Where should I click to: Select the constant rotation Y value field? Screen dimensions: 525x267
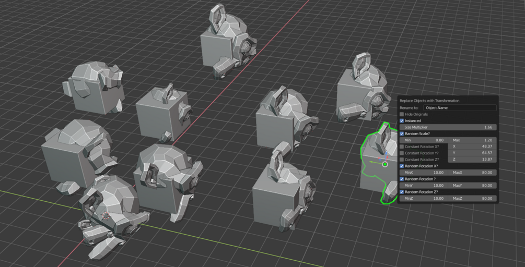coord(472,153)
